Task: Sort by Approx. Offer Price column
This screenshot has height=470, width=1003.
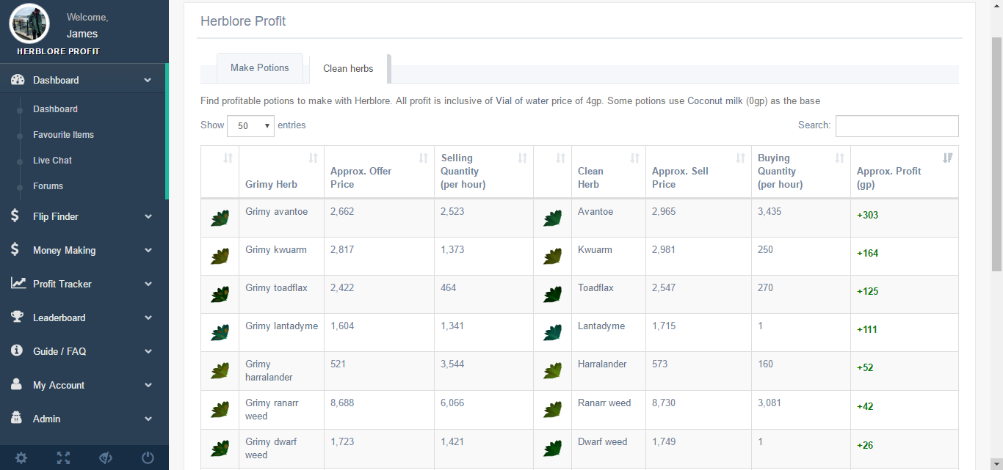Action: (x=380, y=172)
